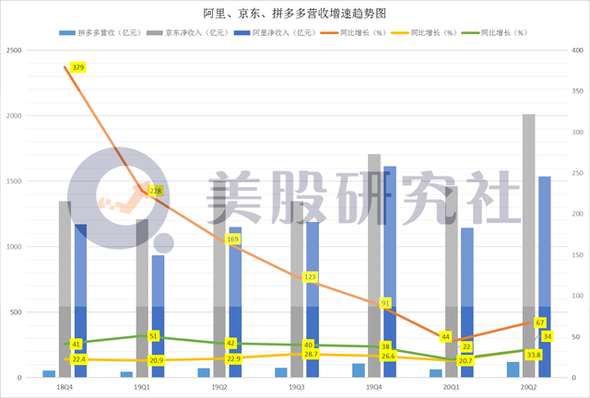This screenshot has height=398, width=590.
Task: Click the 19Q1 axis label
Action: [142, 387]
